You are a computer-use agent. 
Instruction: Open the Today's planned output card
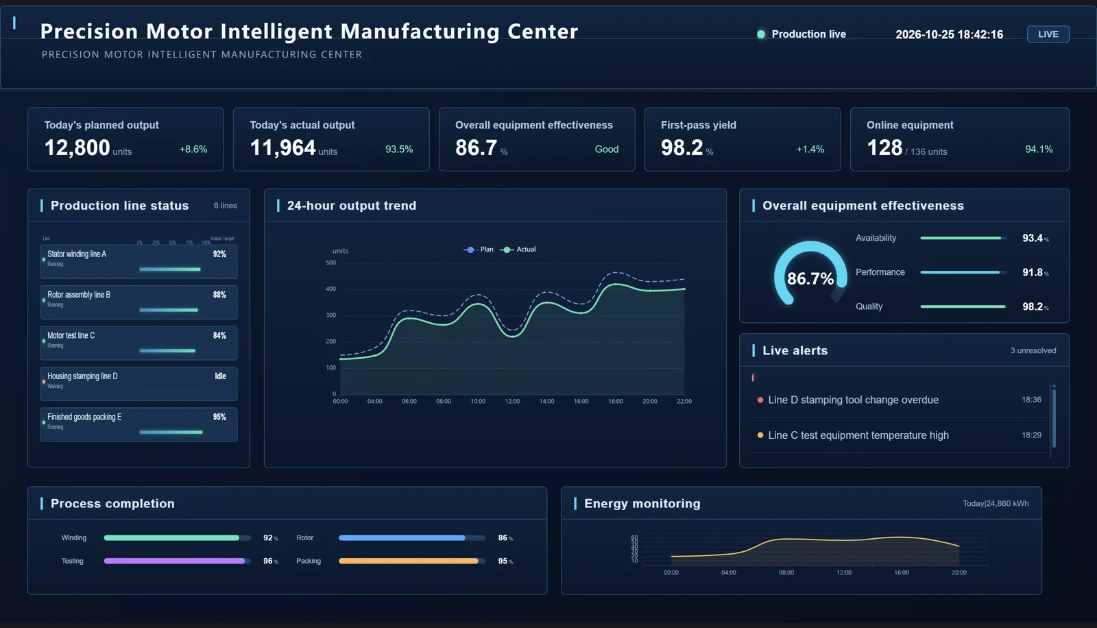tap(125, 139)
